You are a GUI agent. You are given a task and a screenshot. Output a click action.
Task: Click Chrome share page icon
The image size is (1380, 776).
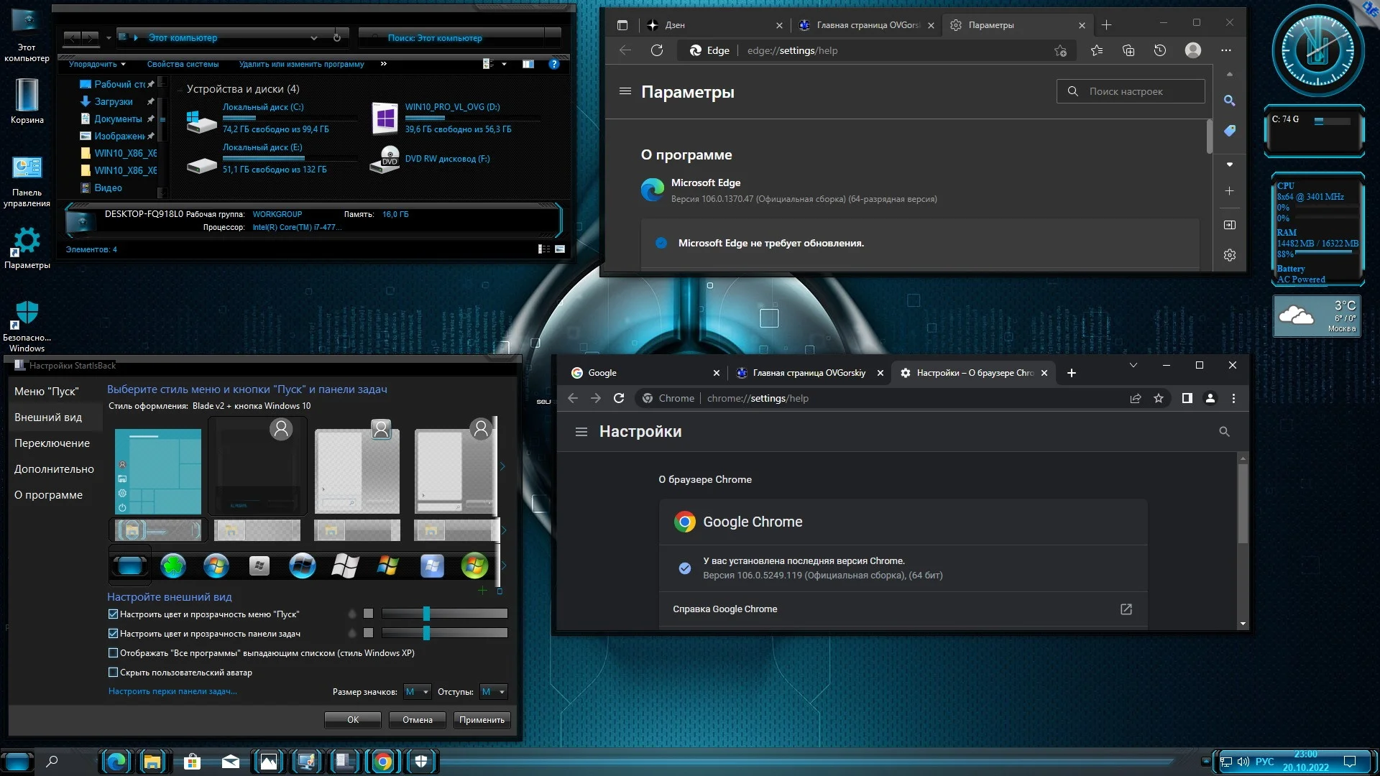click(x=1136, y=398)
